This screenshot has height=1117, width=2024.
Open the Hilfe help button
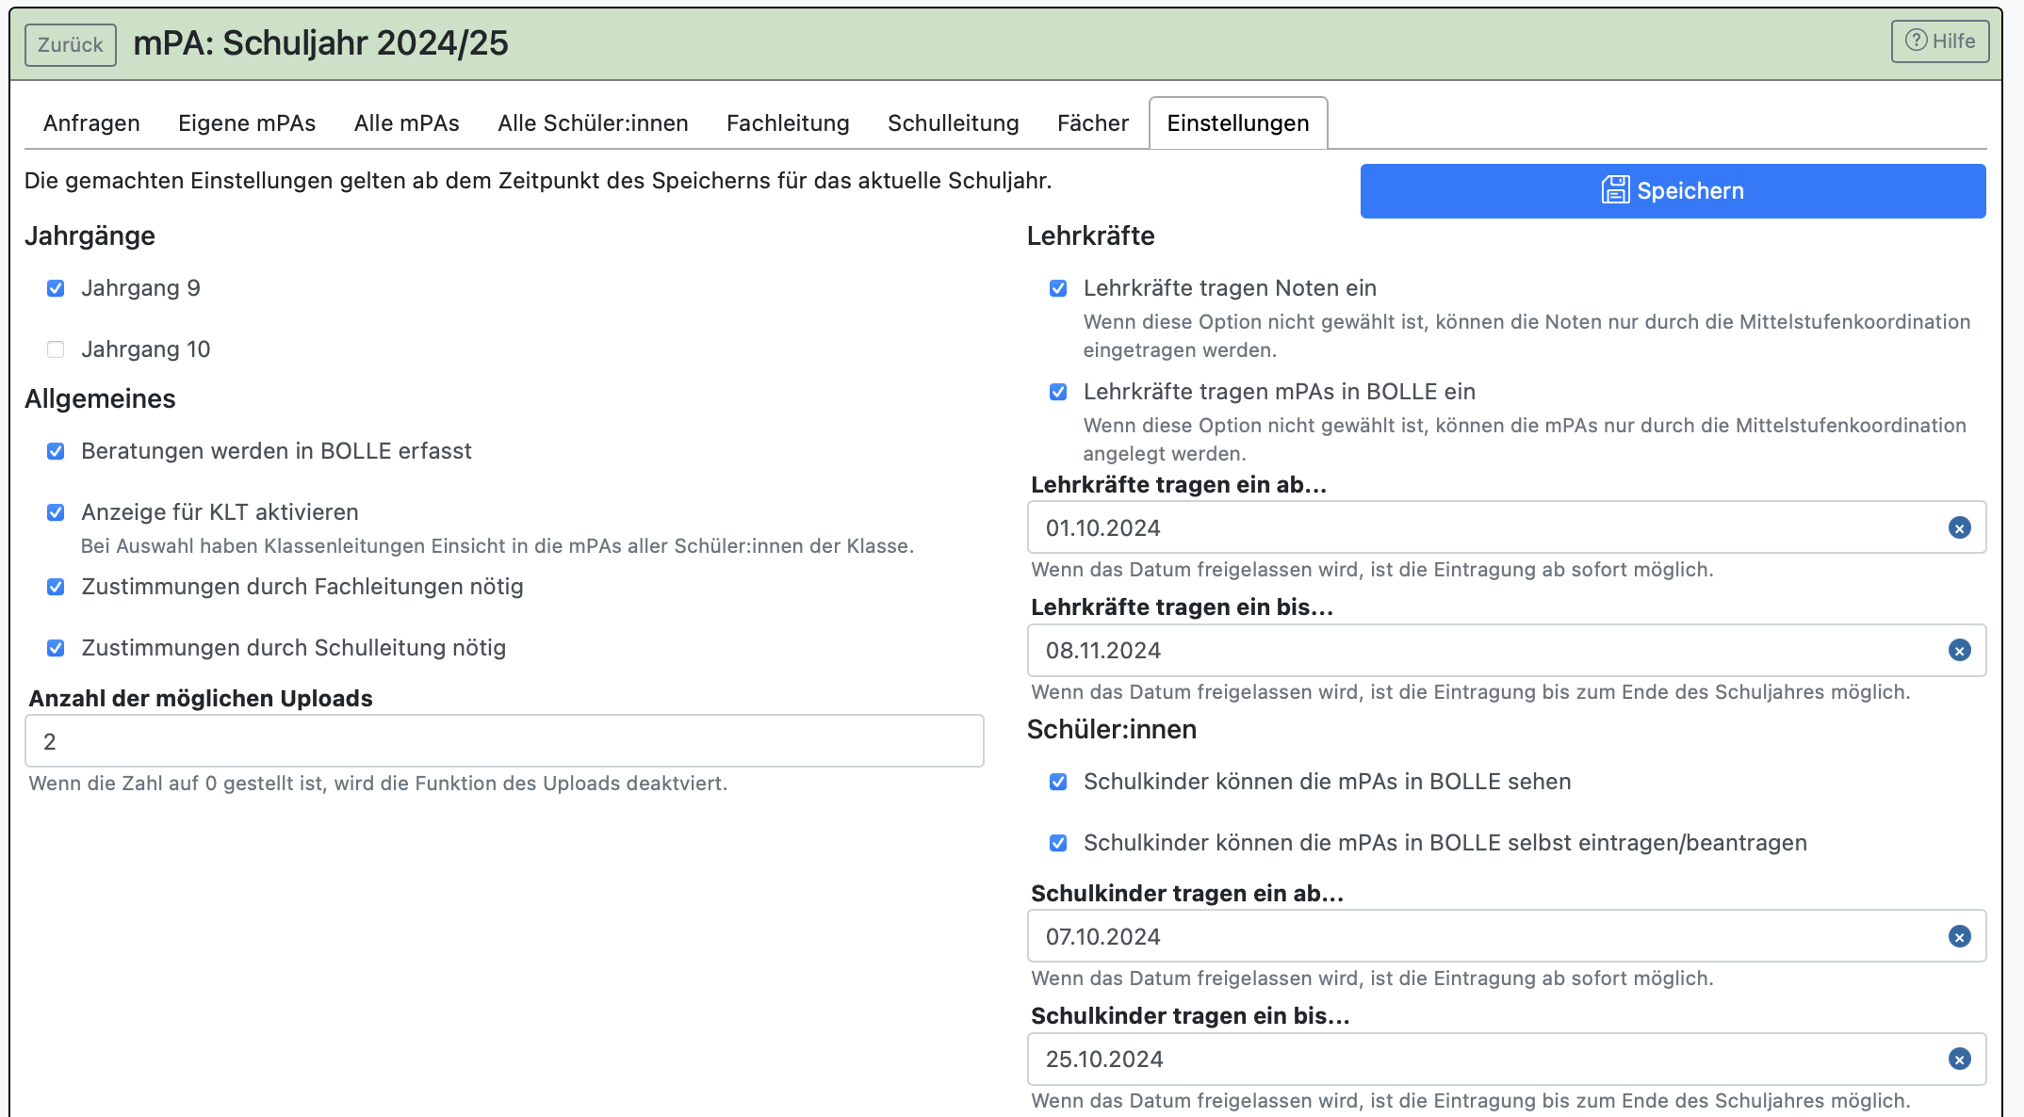tap(1939, 41)
